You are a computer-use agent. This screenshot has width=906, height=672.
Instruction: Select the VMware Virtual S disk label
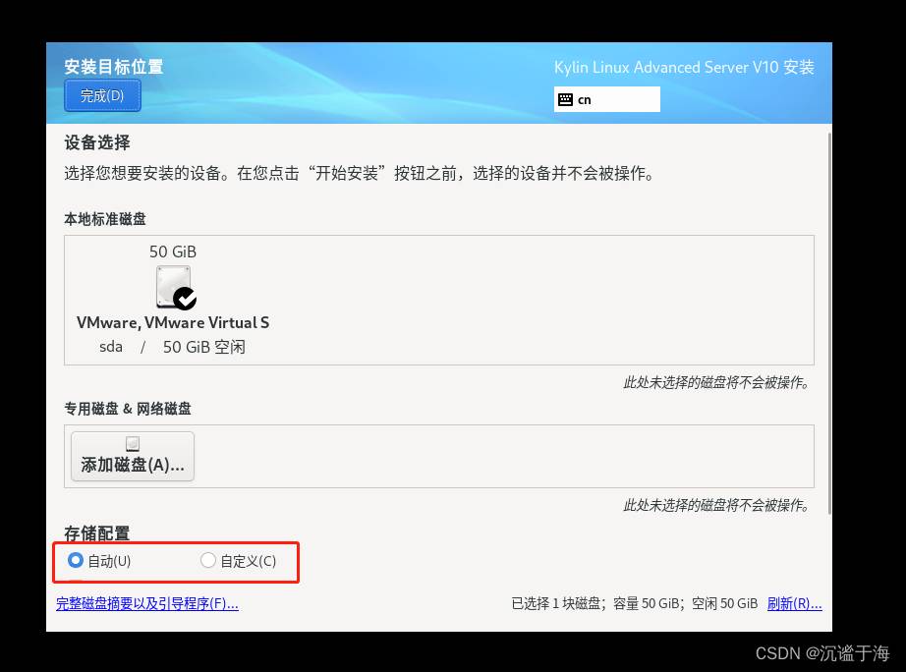coord(173,322)
